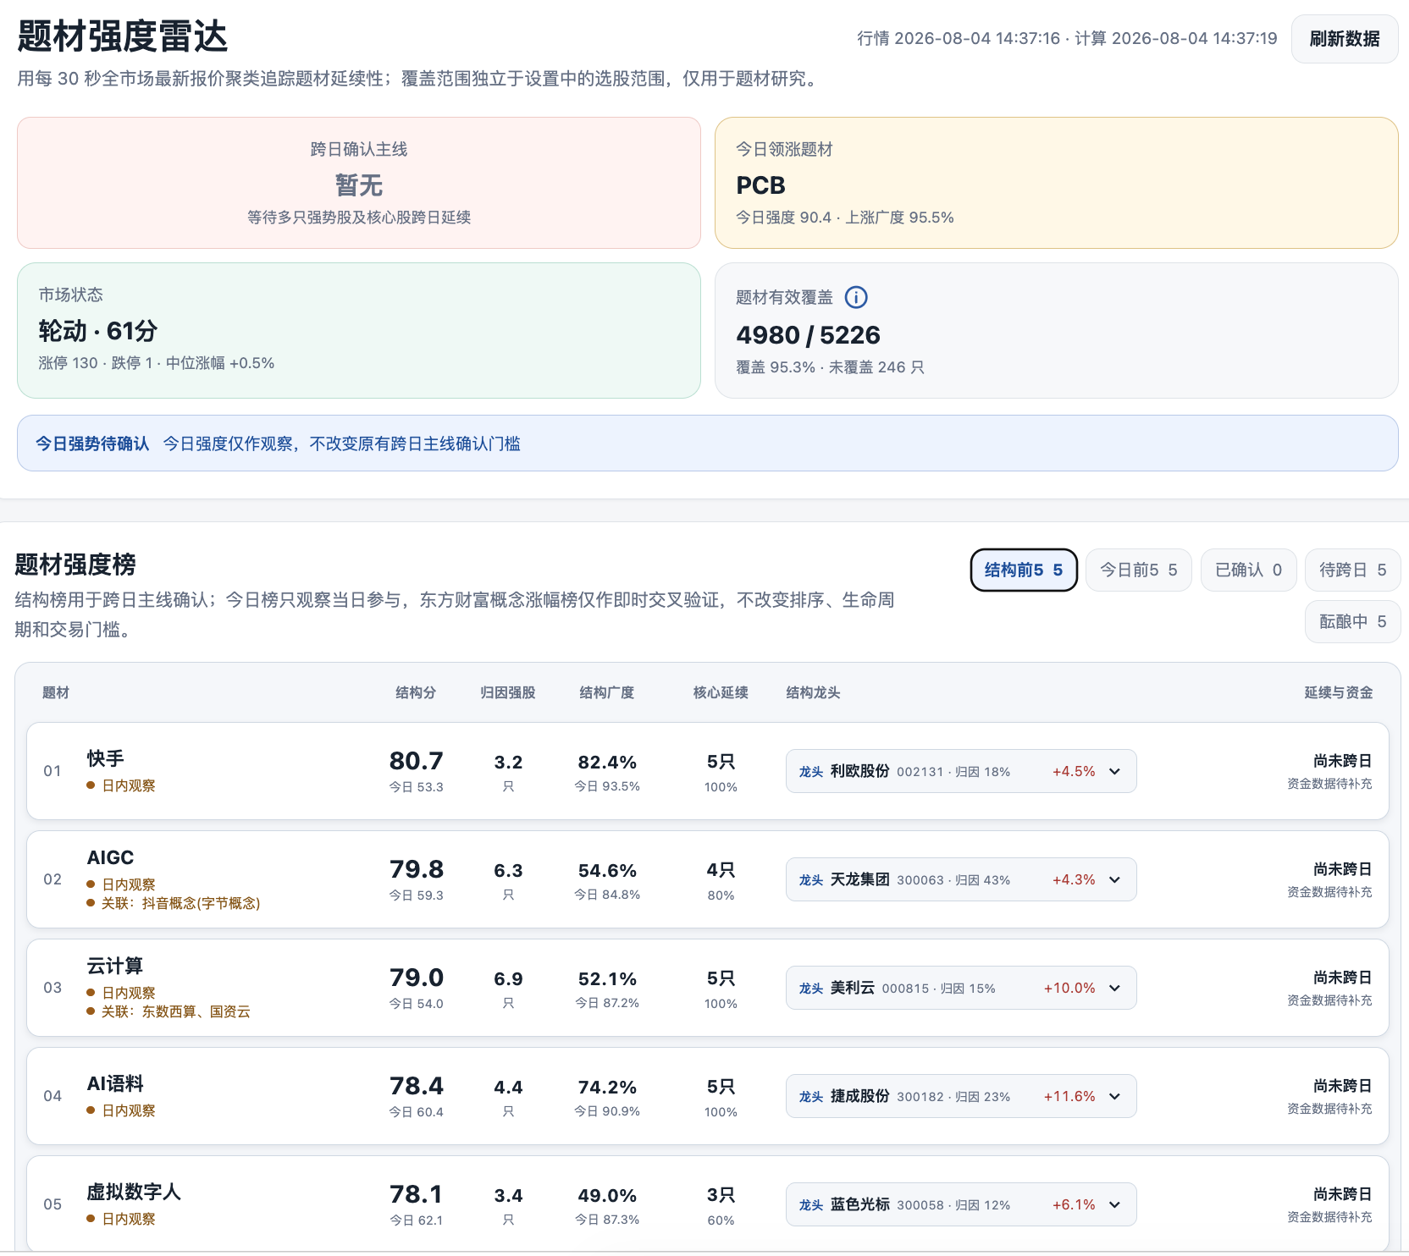1409x1256 pixels.
Task: Click the +4.5% change for 利欧股份
Action: pos(1074,772)
